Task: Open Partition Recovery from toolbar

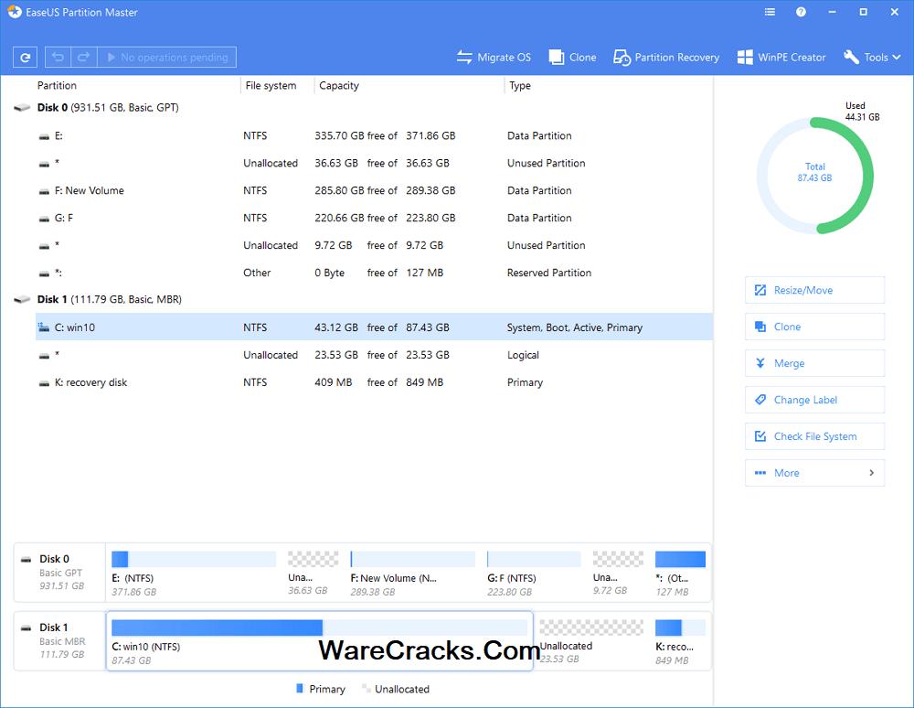Action: tap(666, 57)
